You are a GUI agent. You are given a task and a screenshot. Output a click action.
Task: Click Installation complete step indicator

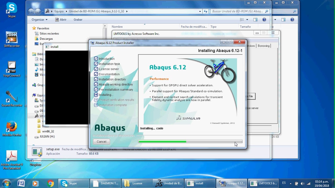pos(96,105)
